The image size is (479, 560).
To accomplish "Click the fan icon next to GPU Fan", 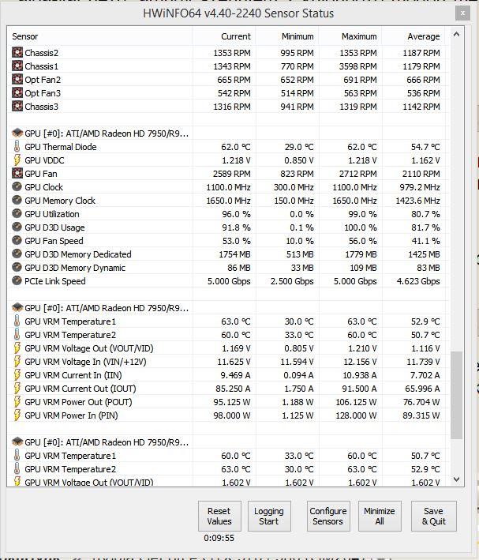I will tap(17, 174).
